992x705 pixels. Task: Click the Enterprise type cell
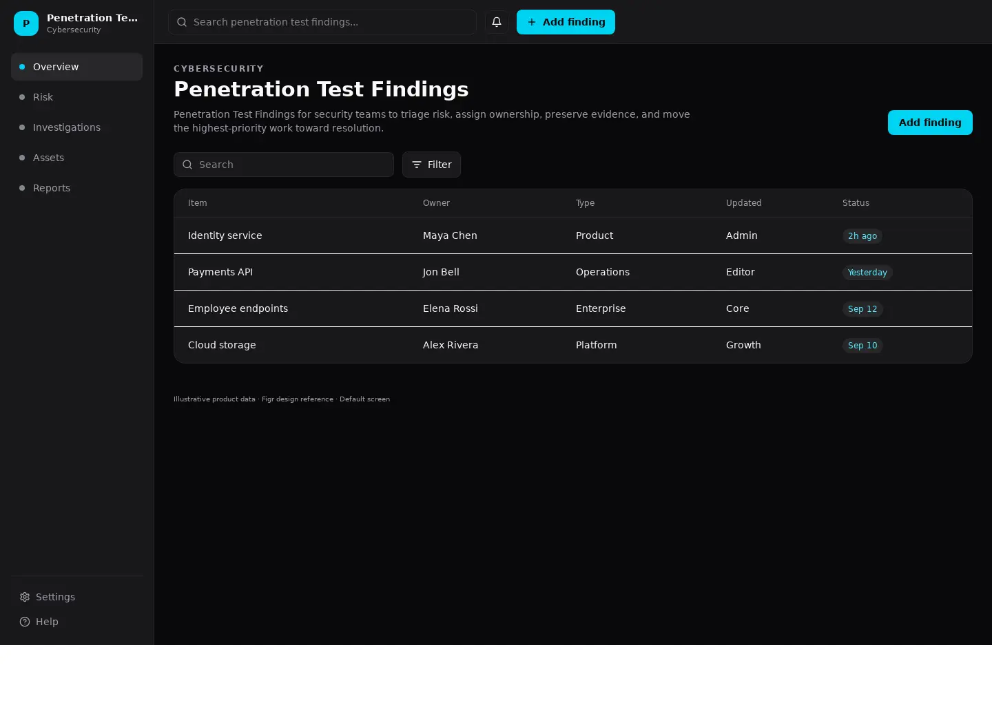tap(601, 308)
